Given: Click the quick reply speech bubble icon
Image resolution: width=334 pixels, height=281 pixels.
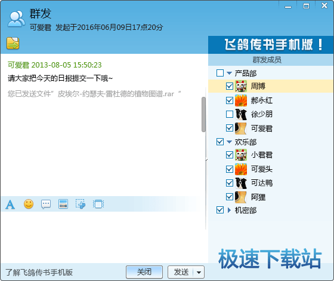Looking at the screenshot, I should [x=46, y=204].
